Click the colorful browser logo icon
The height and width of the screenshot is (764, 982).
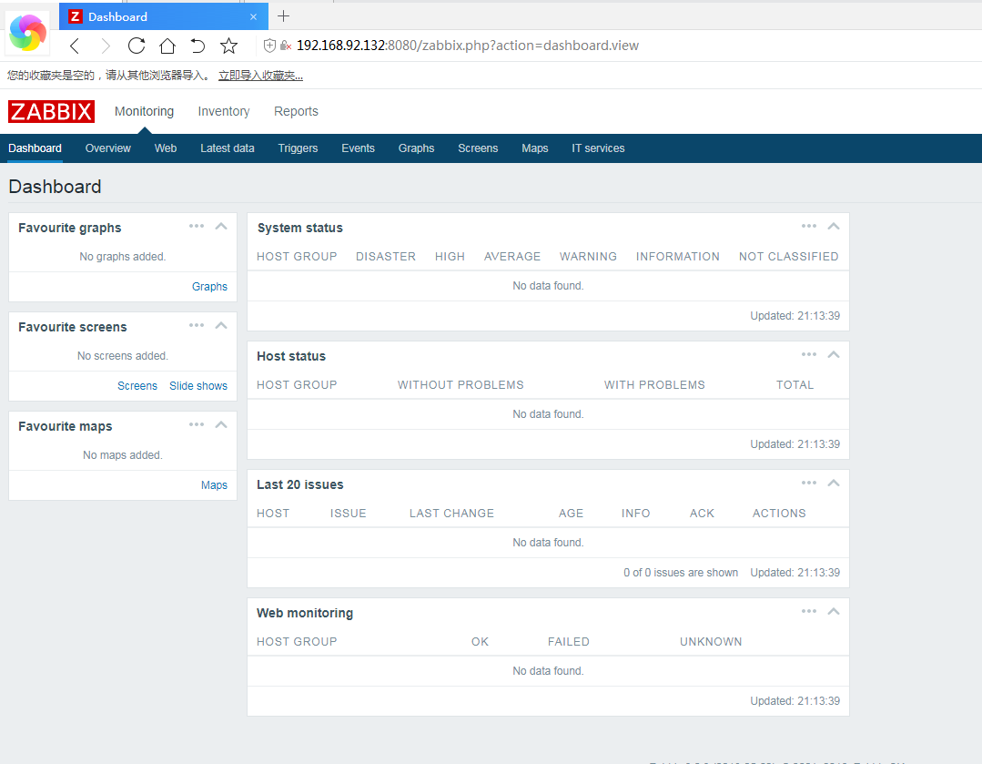point(28,32)
